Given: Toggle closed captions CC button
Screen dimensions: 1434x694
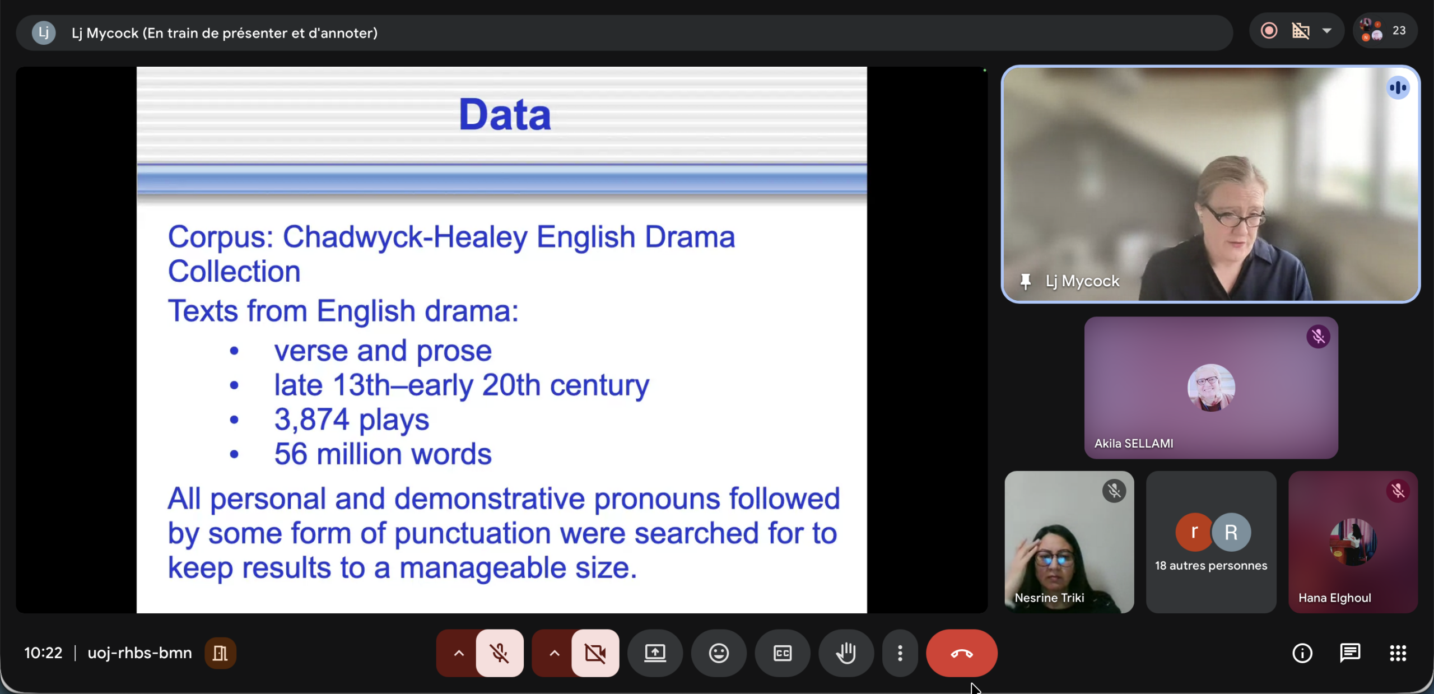Looking at the screenshot, I should [782, 653].
